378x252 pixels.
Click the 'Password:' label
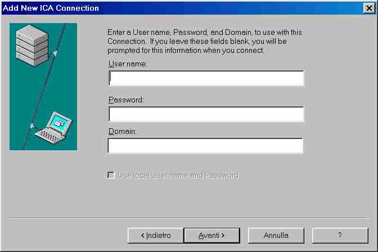pos(127,100)
